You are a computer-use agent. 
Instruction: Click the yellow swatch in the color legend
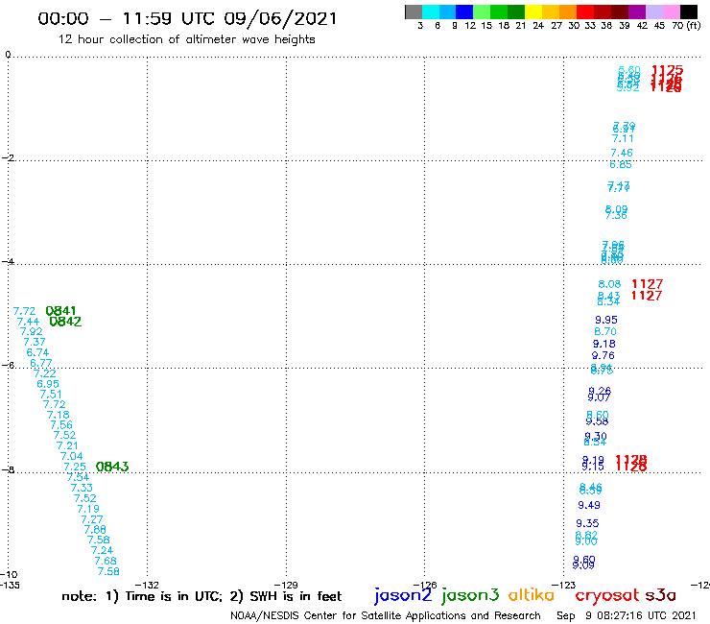(533, 12)
